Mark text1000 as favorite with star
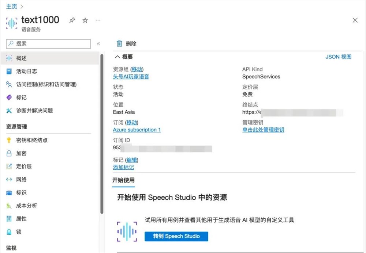The width and height of the screenshot is (366, 253). tap(85, 20)
